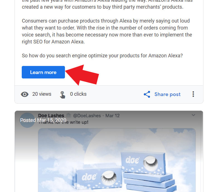Image resolution: width=221 pixels, height=192 pixels.
Task: Click the Learn more button
Action: [x=43, y=72]
